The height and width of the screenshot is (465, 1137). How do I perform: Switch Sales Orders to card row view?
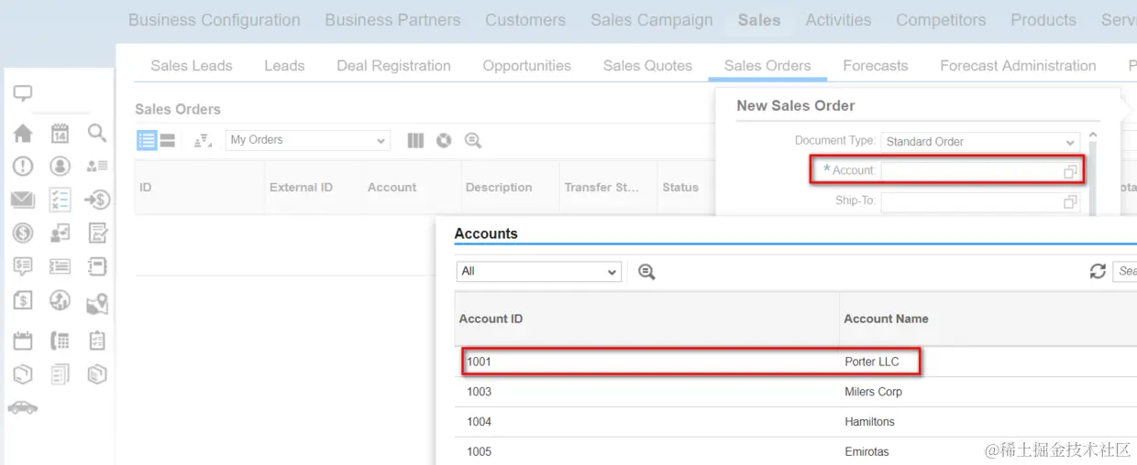pos(168,140)
